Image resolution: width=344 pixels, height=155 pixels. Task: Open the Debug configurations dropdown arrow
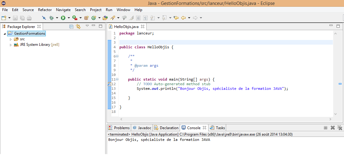pyautogui.click(x=57, y=18)
